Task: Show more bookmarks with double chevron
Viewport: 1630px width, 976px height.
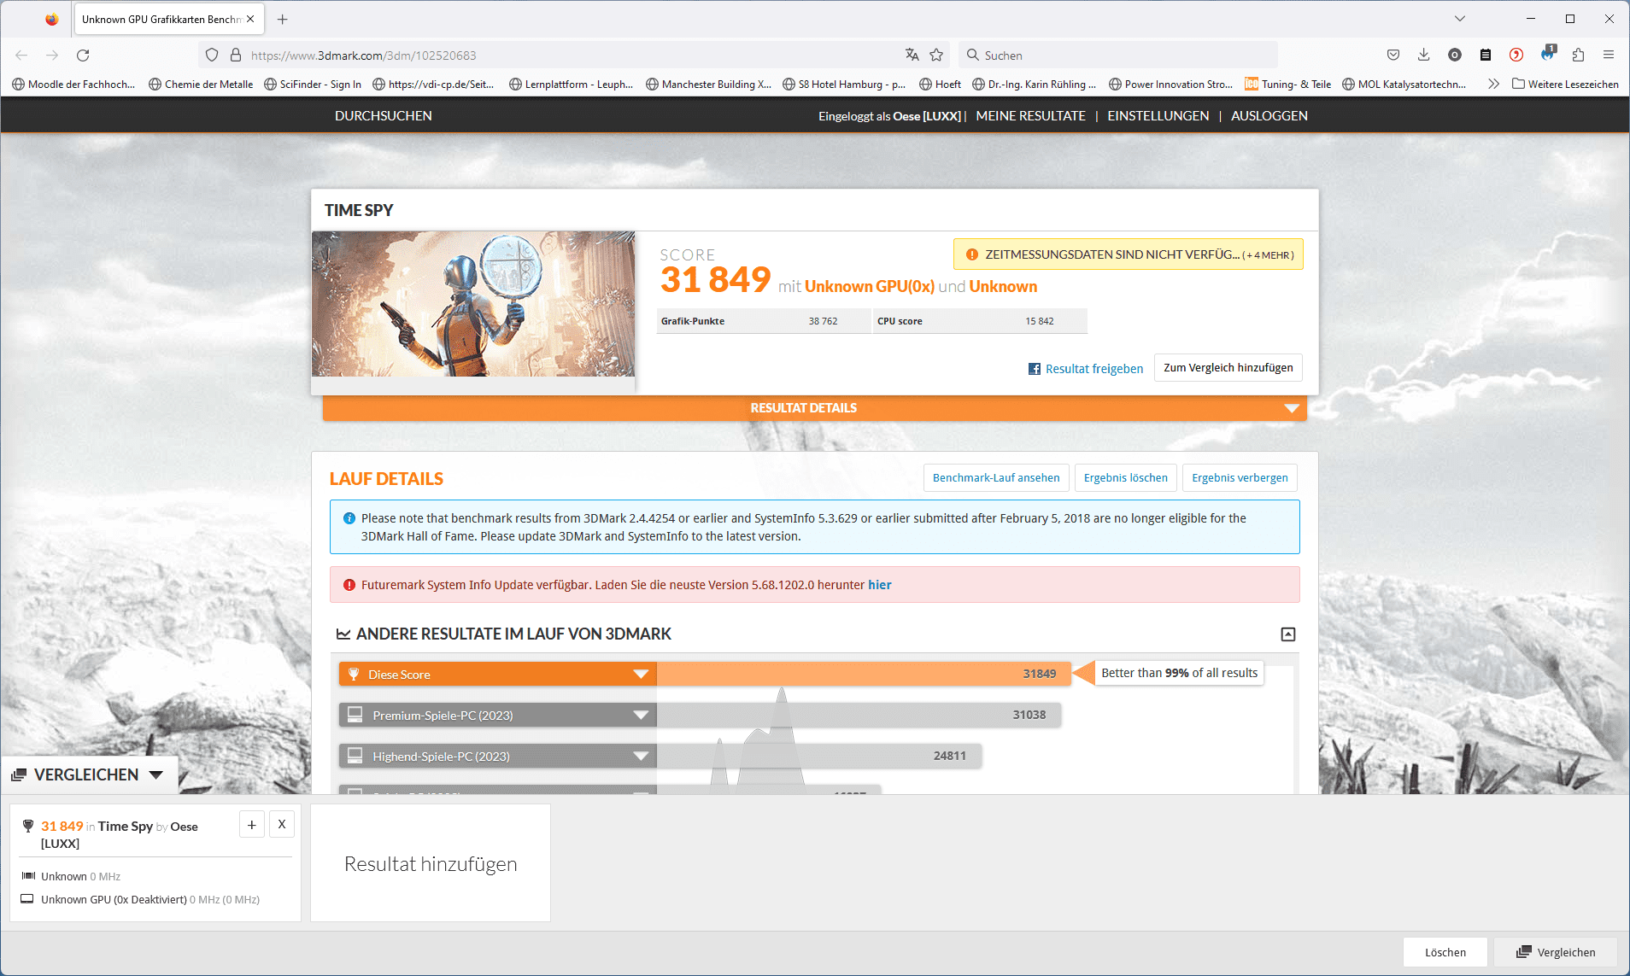Action: pos(1493,84)
